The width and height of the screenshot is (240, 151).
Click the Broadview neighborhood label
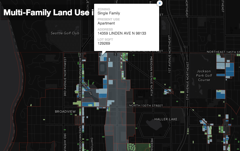pos(65,112)
